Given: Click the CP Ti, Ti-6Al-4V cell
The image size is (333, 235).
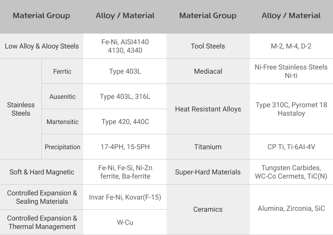Looking at the screenshot, I should tap(291, 147).
